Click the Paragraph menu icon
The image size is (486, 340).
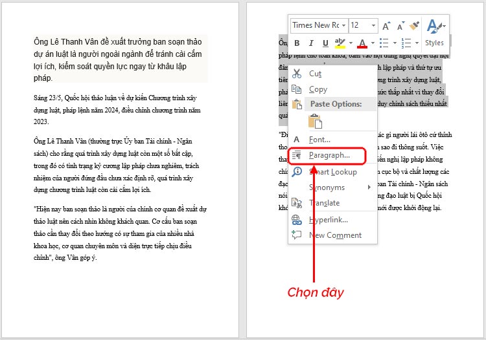coord(297,155)
